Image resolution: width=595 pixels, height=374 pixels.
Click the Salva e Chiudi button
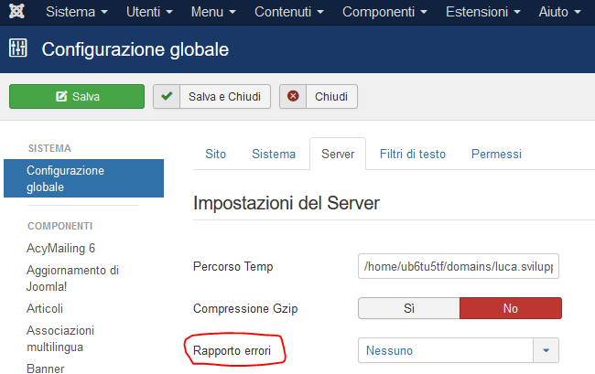[211, 97]
